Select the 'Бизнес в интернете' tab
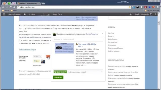Screen dimensions: 161x90 [x=28, y=3]
